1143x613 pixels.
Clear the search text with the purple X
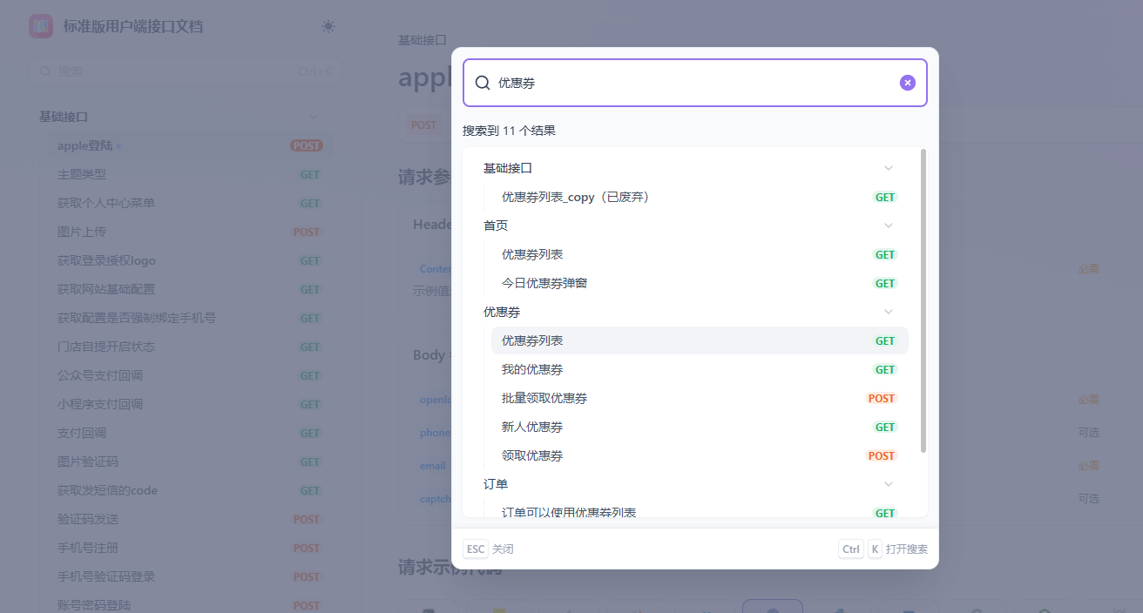coord(907,83)
